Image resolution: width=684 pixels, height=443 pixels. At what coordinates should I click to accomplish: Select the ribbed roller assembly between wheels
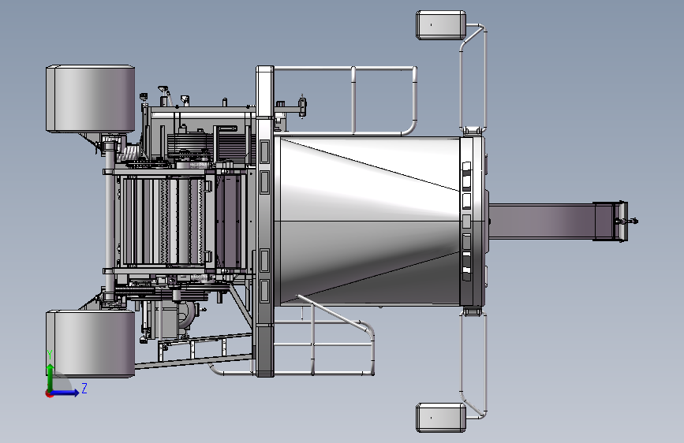coord(163,221)
